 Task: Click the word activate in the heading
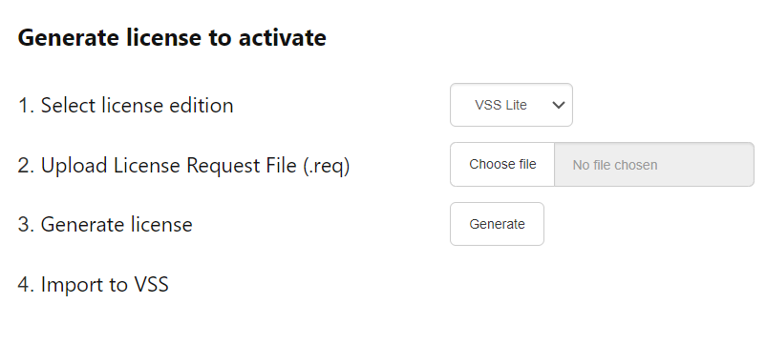click(283, 37)
